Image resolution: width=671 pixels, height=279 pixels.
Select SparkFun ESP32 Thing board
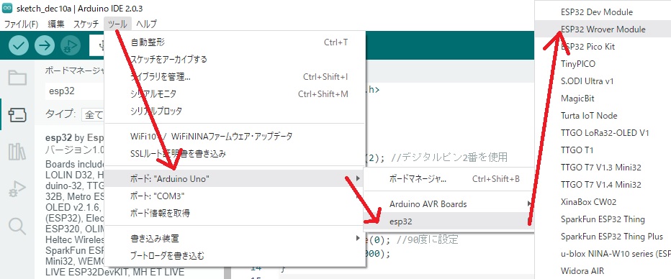[603, 219]
